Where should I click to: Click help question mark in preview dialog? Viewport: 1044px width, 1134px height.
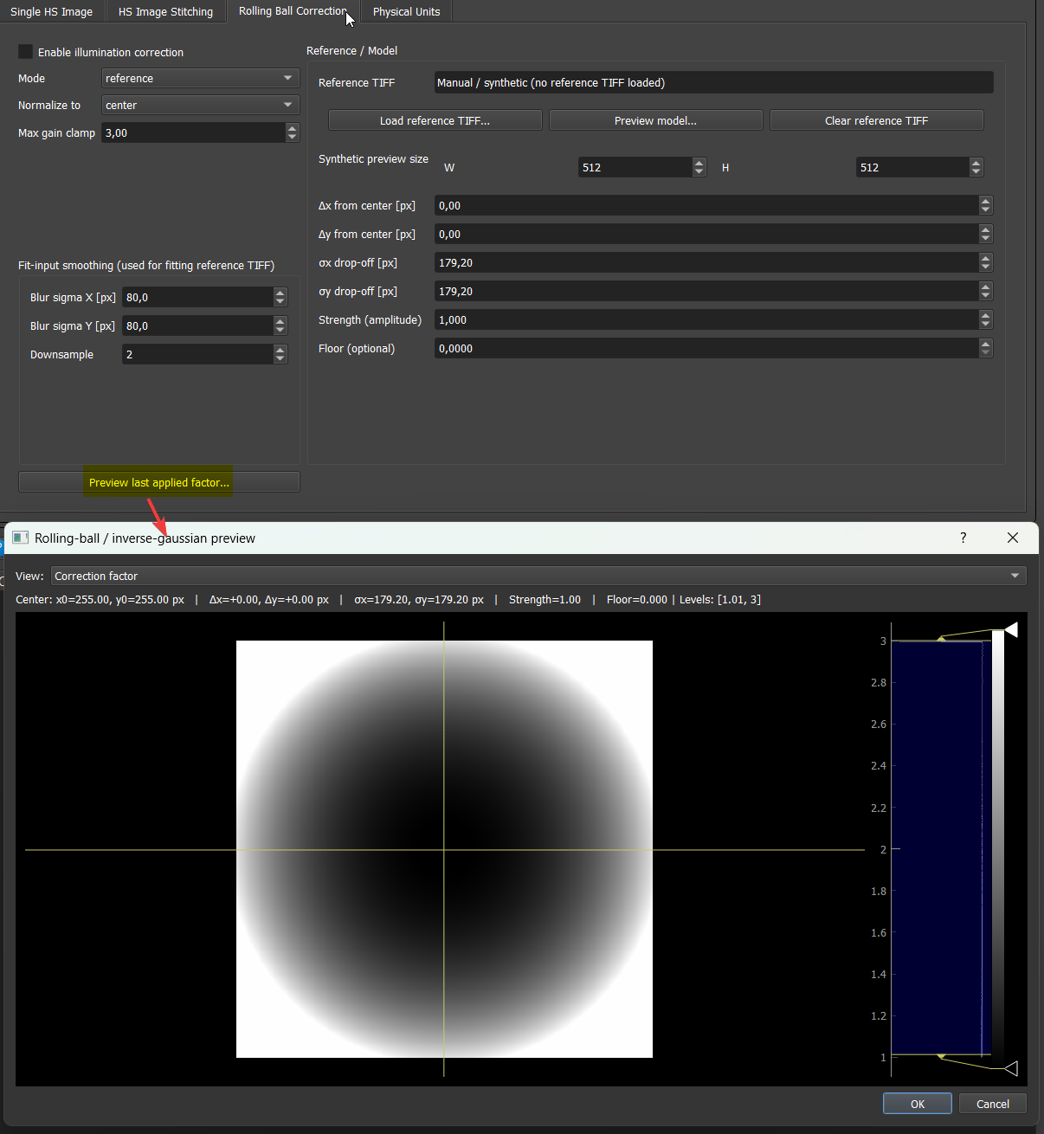coord(963,538)
